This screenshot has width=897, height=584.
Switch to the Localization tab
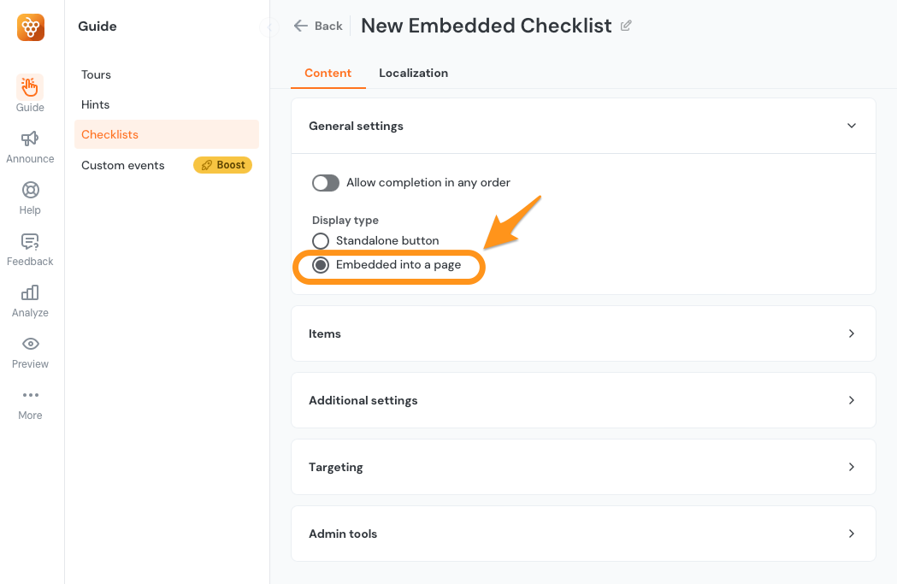pyautogui.click(x=413, y=73)
